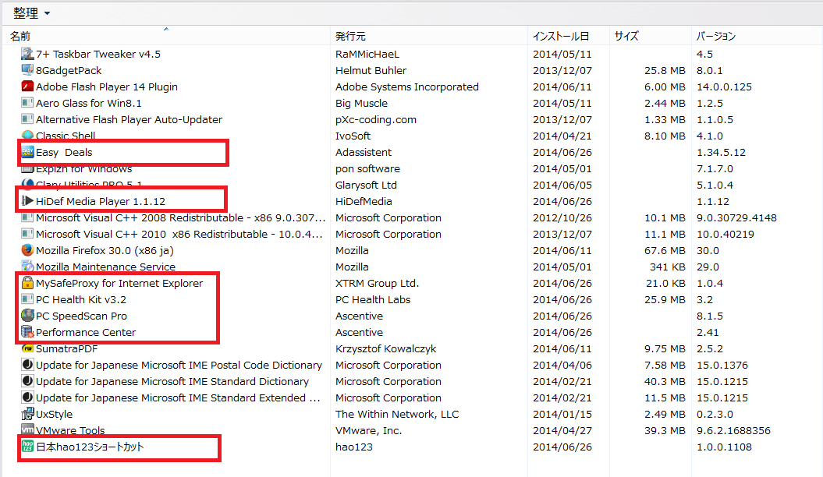This screenshot has height=477, width=823.
Task: Sort by the バージョン column header
Action: point(716,36)
